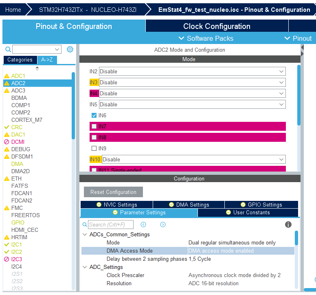Click the Clock Prescaler parameter value
The width and height of the screenshot is (316, 295).
235,275
